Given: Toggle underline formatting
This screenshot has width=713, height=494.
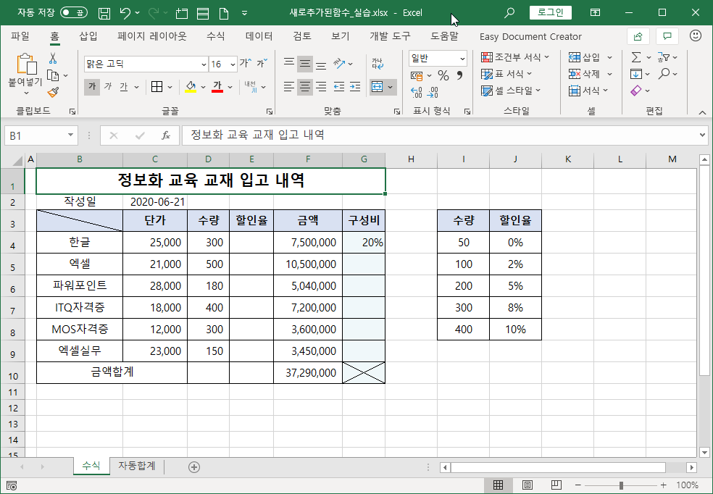Looking at the screenshot, I should tap(123, 86).
